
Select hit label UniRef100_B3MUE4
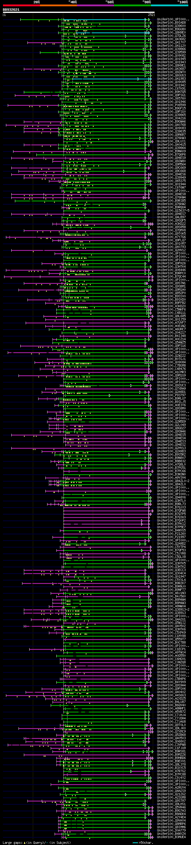[x=171, y=837]
